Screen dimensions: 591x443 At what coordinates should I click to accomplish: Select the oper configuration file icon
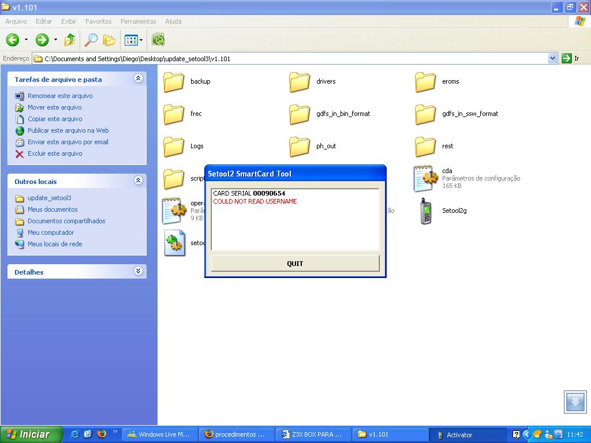[x=174, y=211]
